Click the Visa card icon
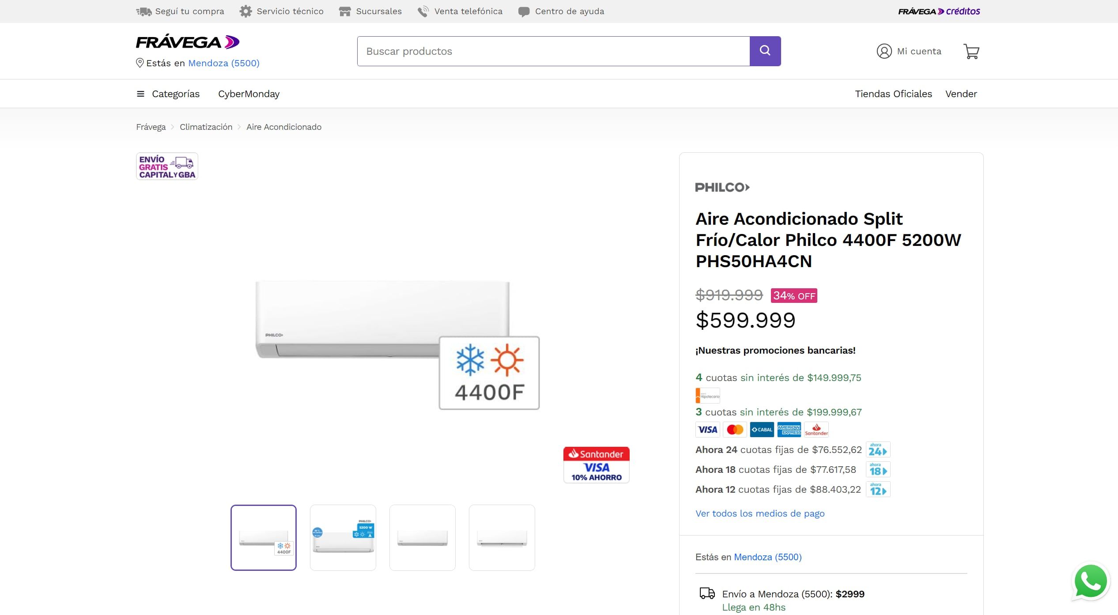The height and width of the screenshot is (615, 1118). tap(707, 429)
